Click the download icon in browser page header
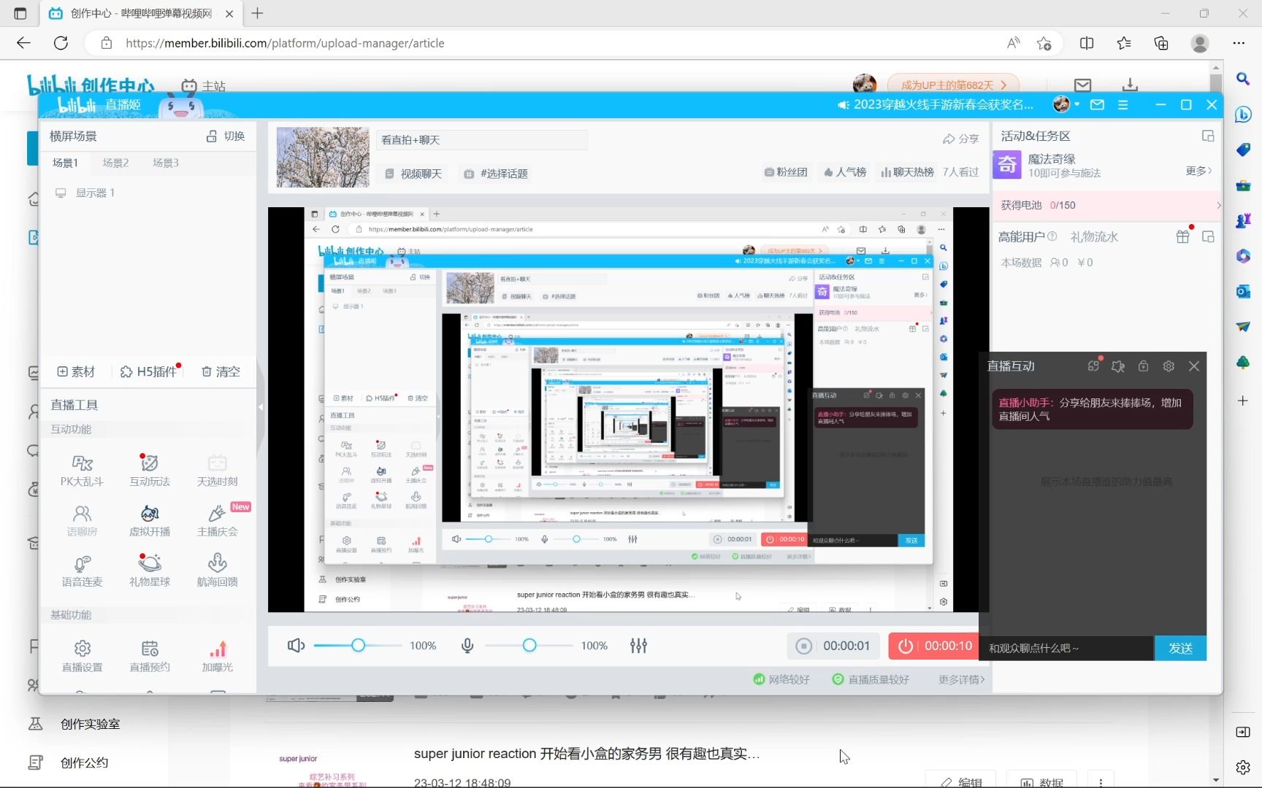 click(x=1130, y=85)
